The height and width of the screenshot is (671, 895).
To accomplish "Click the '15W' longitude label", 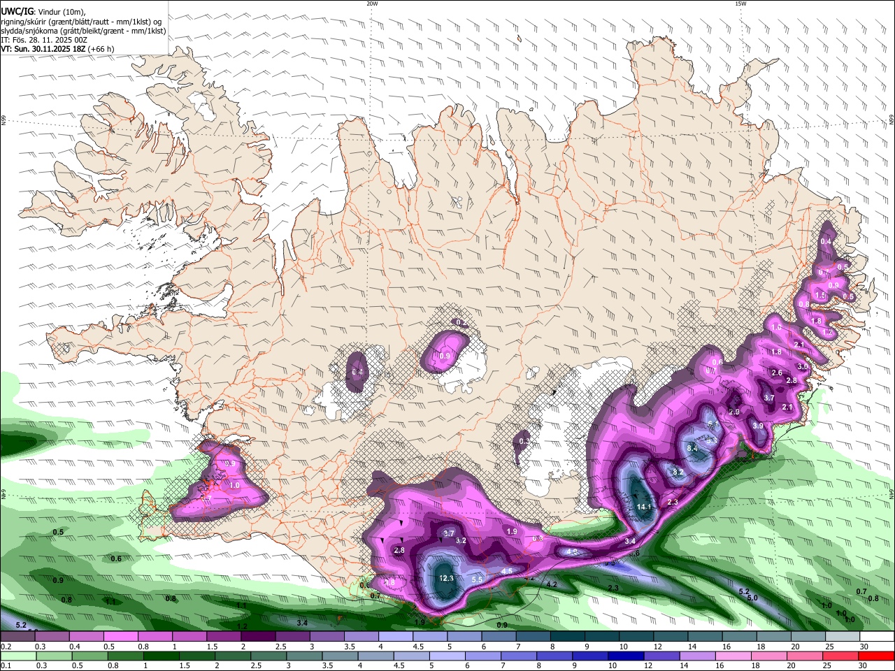I will (x=740, y=3).
